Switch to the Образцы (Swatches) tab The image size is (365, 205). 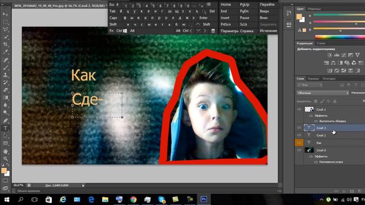pos(314,9)
